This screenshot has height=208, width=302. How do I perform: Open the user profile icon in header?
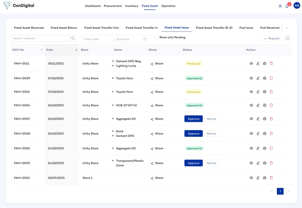coord(280,6)
